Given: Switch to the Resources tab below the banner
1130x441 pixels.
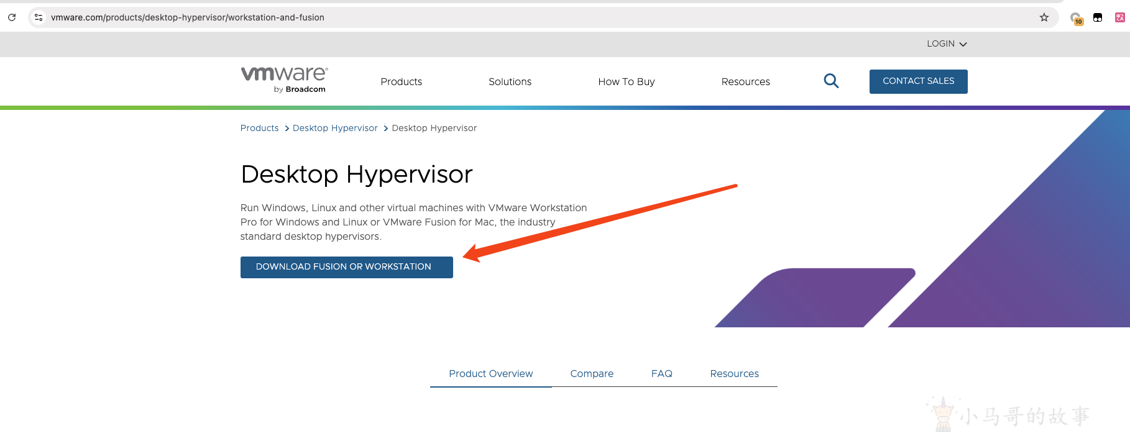Looking at the screenshot, I should (734, 373).
